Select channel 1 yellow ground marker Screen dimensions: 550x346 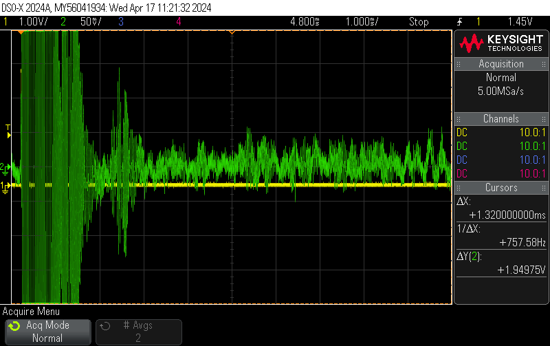pos(5,186)
